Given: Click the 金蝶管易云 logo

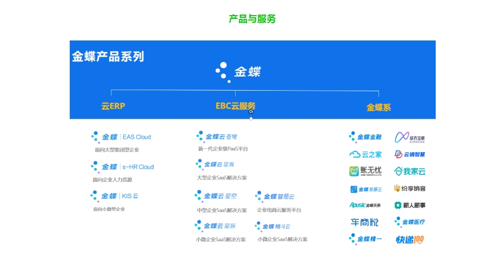Looking at the screenshot, I should pyautogui.click(x=275, y=196).
